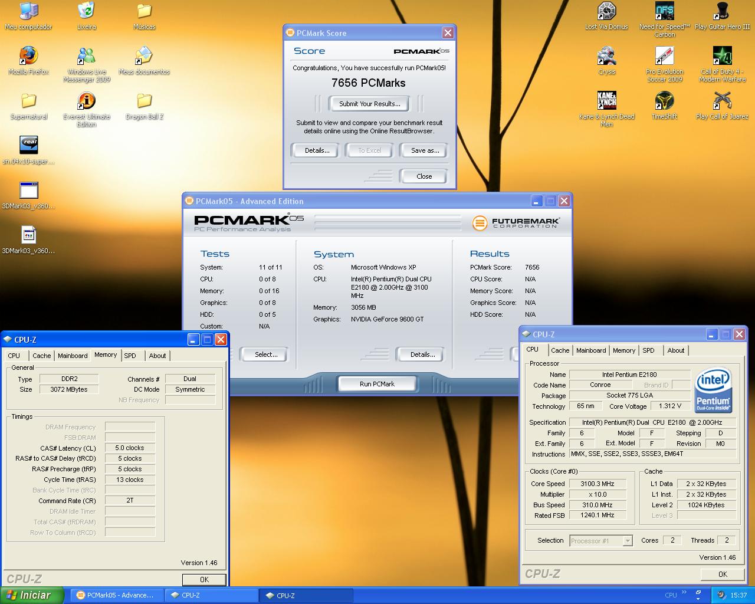Click OK in the right CPU-Z window
The image size is (755, 604).
(x=723, y=574)
